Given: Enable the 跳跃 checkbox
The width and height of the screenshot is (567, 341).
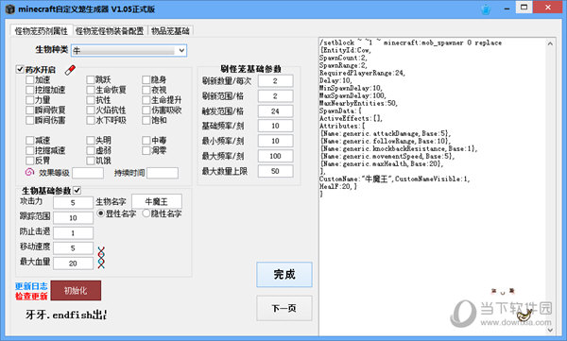Looking at the screenshot, I should (x=91, y=79).
